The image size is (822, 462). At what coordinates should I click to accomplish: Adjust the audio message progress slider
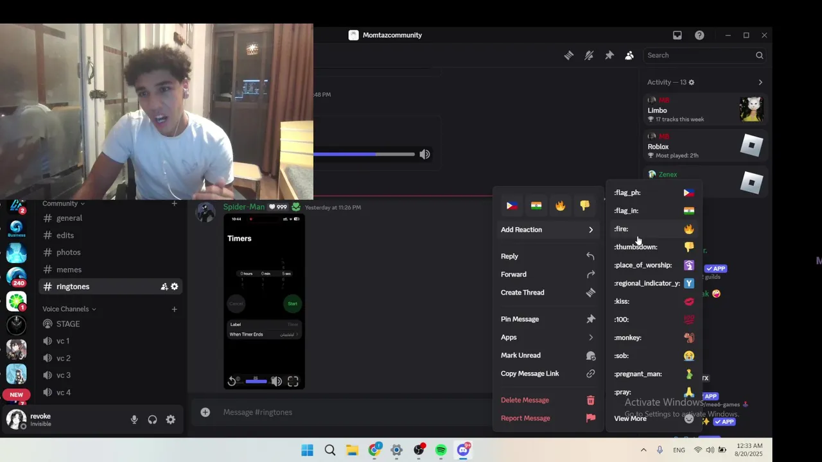click(x=364, y=154)
